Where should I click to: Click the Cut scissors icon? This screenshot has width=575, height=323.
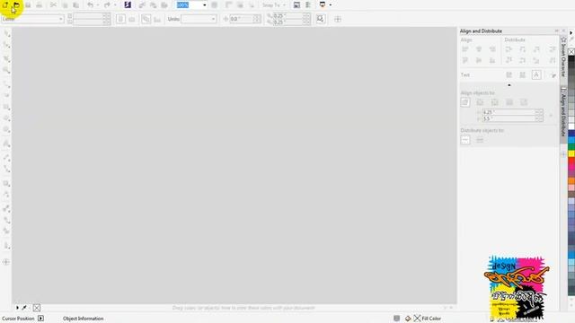coord(53,4)
